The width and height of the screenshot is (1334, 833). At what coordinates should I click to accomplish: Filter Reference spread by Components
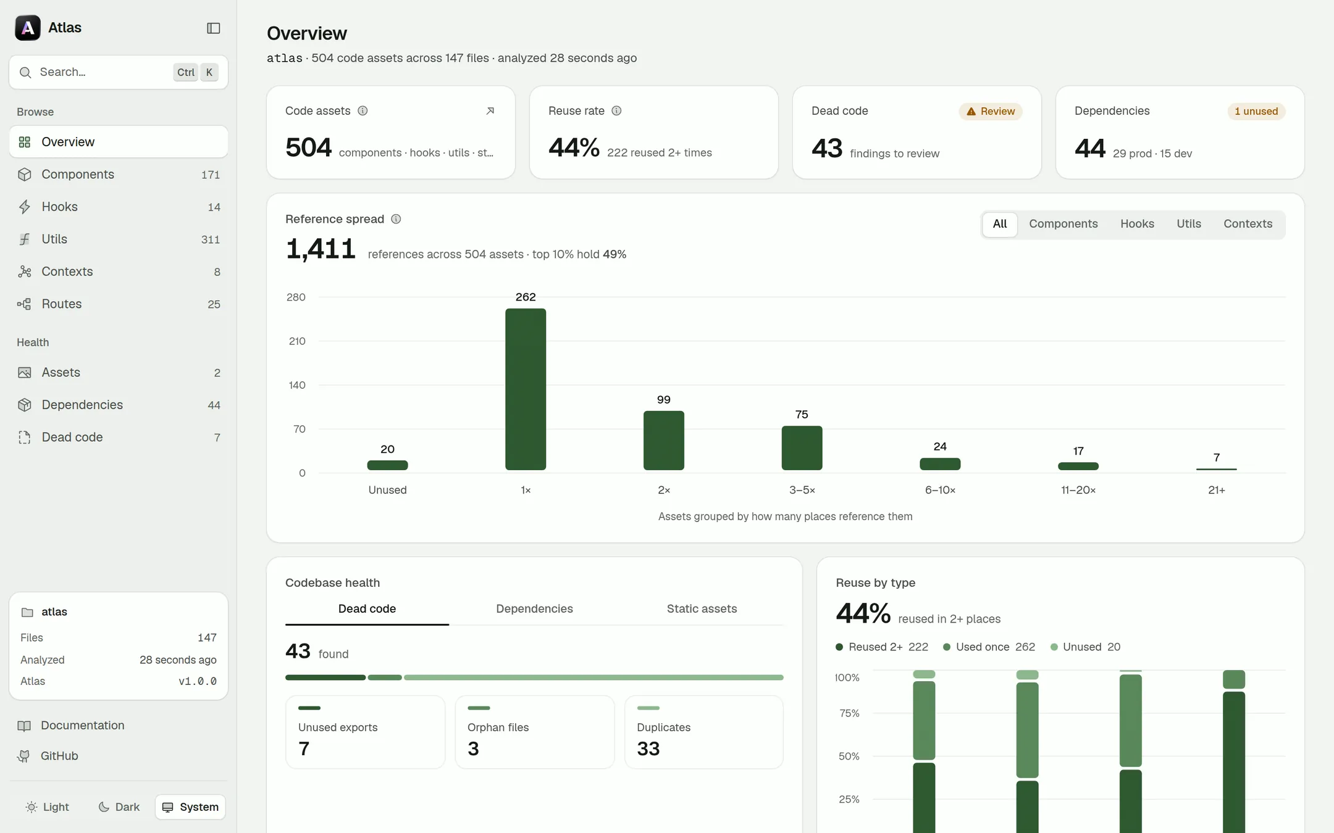click(1063, 224)
